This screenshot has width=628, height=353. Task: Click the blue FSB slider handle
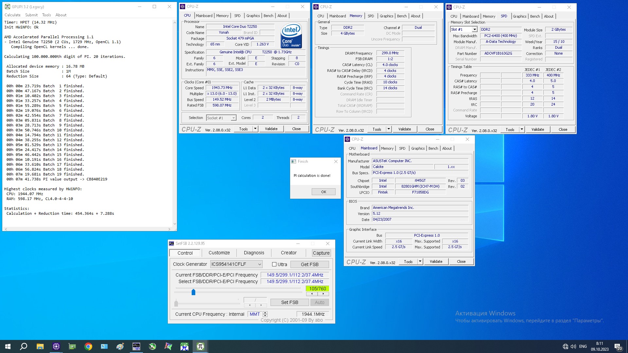point(193,292)
